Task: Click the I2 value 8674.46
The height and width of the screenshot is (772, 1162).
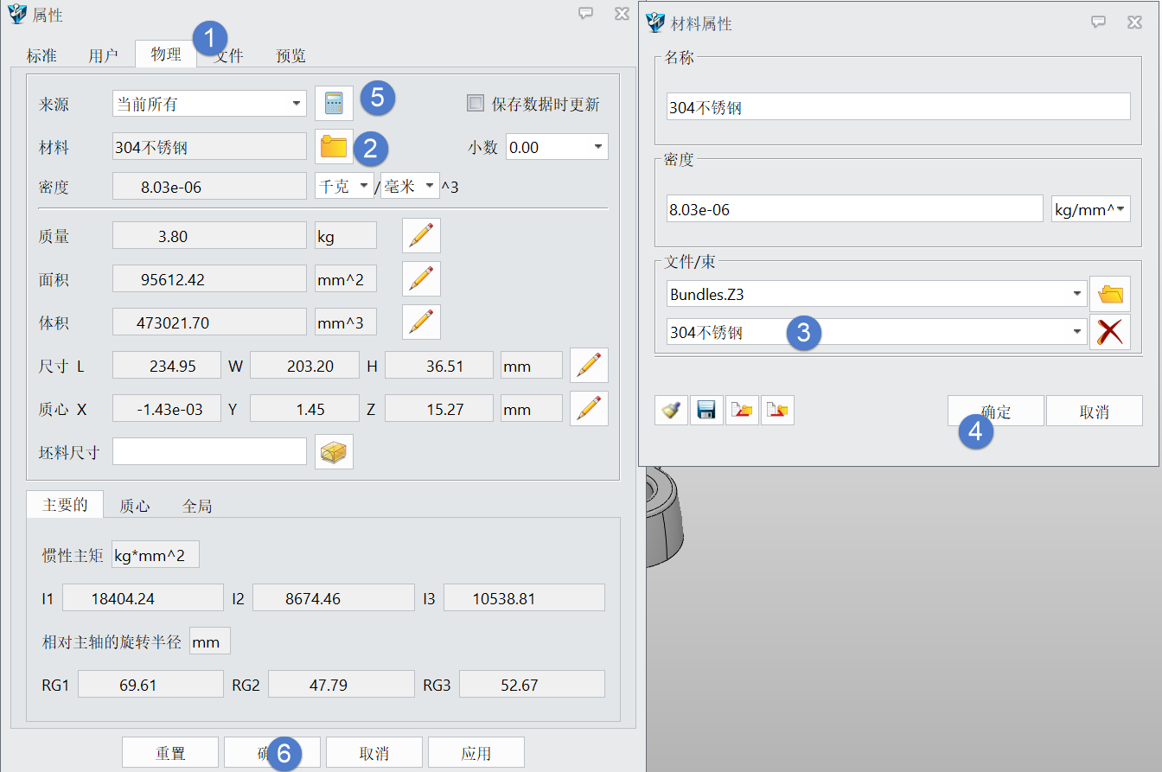Action: tap(334, 597)
